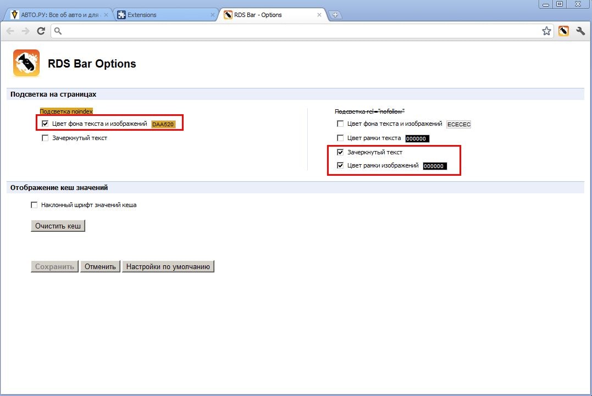The image size is (592, 396).
Task: Click the RDS Bar extension icon in toolbar
Action: point(563,31)
